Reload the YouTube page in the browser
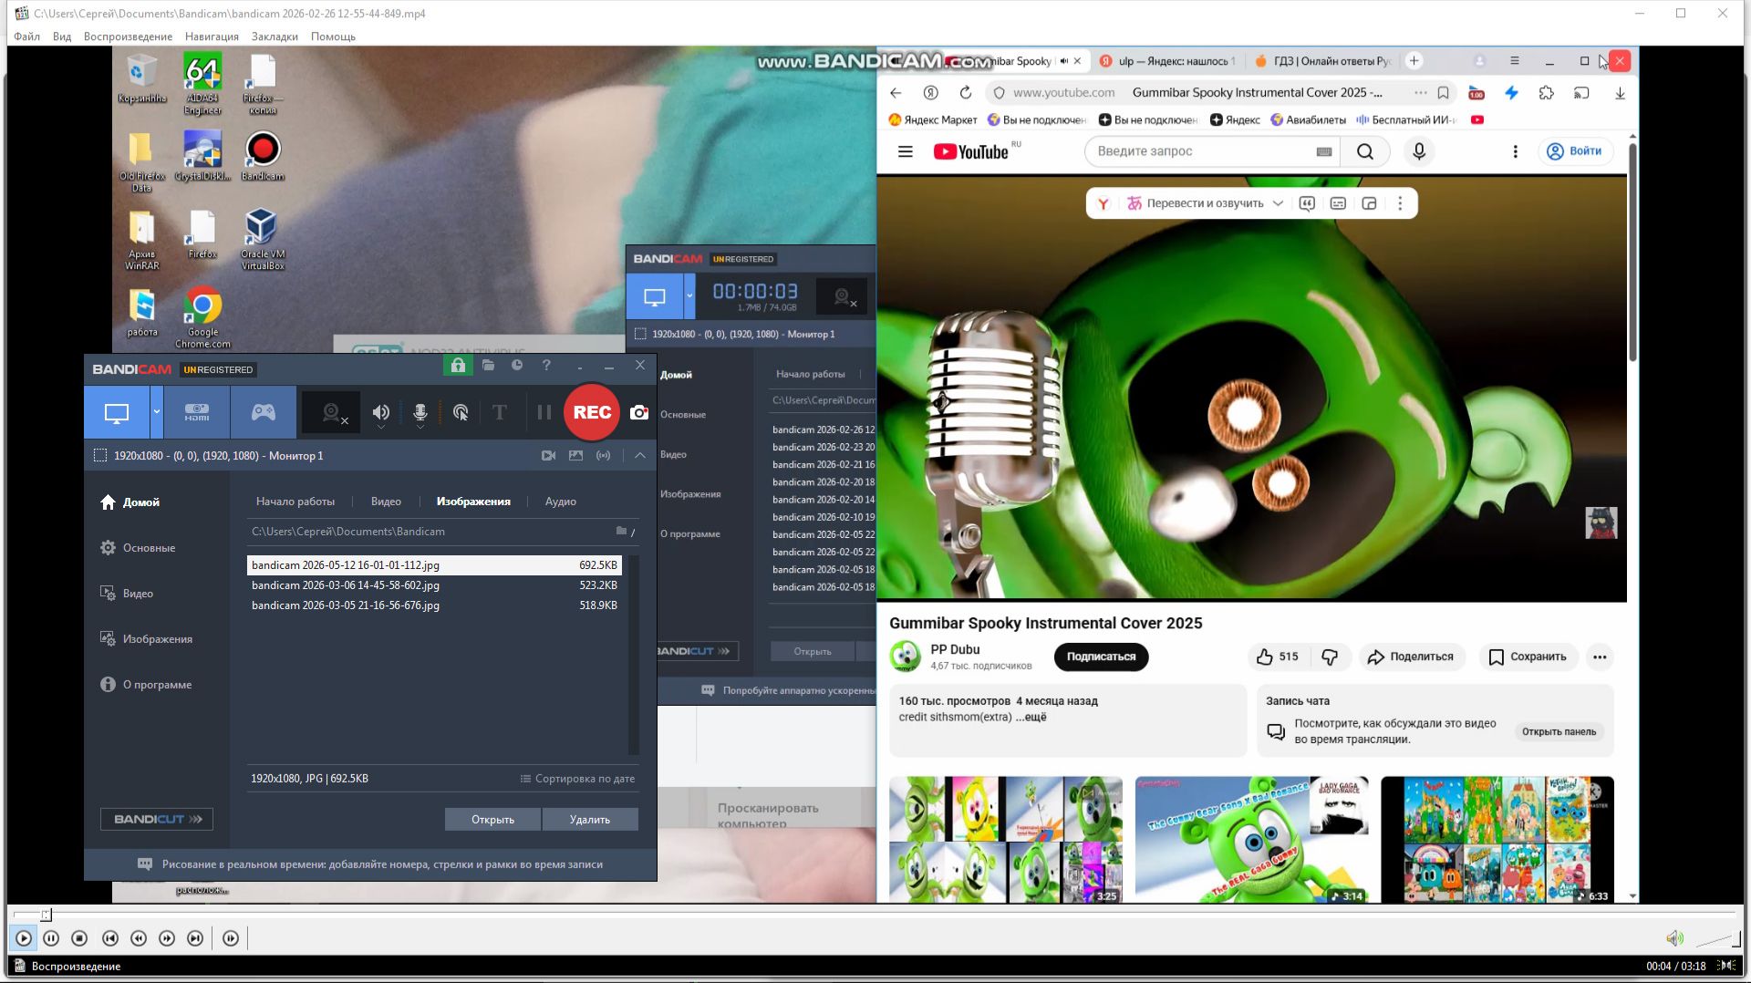 click(x=965, y=93)
